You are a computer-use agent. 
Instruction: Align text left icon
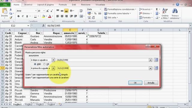[58, 16]
